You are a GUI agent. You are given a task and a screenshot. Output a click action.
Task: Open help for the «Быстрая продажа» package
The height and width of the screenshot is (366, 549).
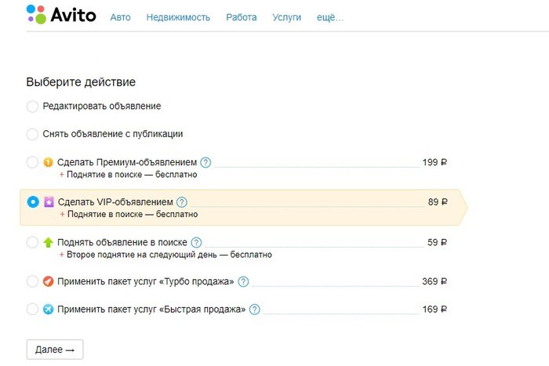tap(255, 310)
